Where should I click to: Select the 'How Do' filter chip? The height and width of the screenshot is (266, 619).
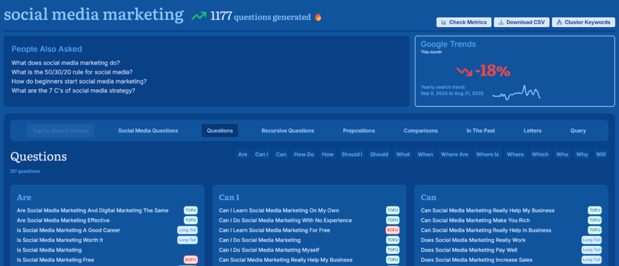point(304,154)
